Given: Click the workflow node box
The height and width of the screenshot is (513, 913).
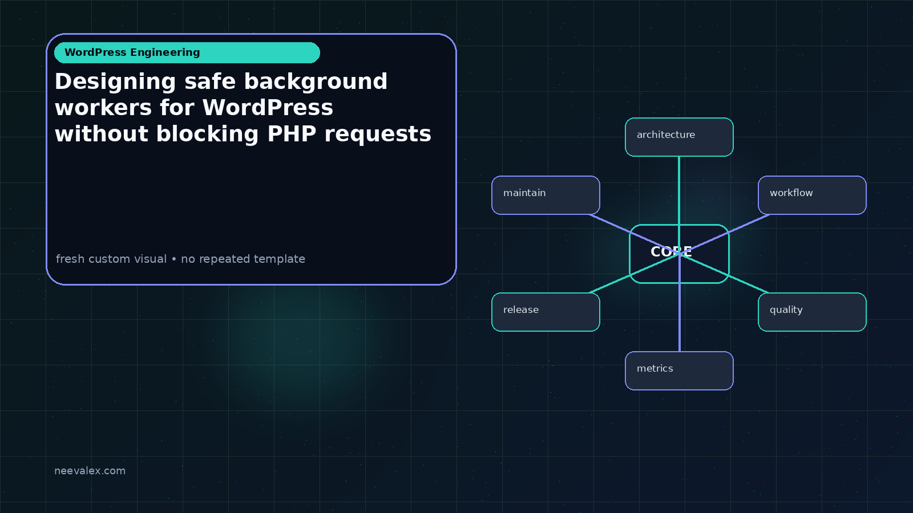Looking at the screenshot, I should pos(812,195).
